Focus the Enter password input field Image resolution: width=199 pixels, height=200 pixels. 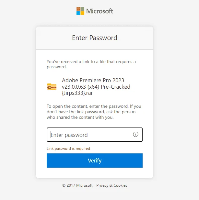[95, 135]
